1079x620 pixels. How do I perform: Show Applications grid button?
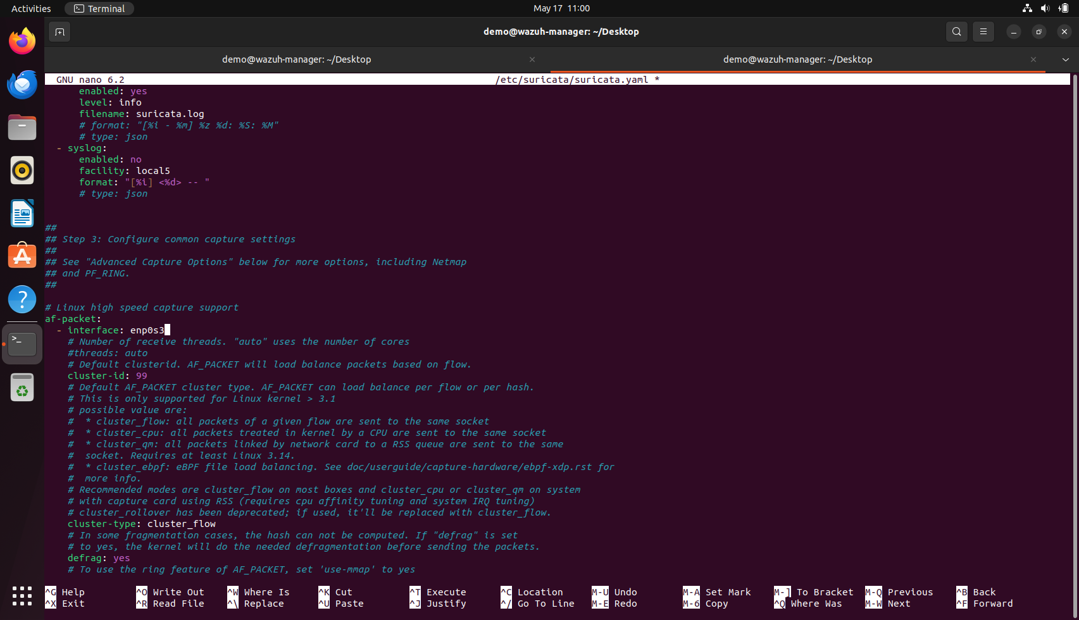point(22,595)
